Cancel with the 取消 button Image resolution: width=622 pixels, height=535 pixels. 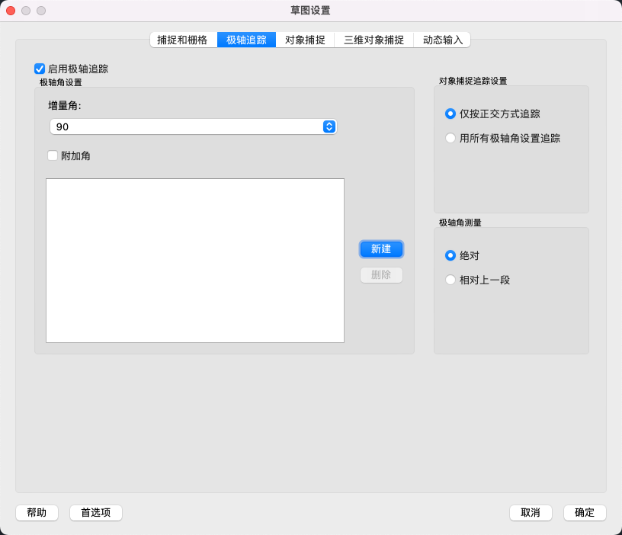tap(531, 512)
